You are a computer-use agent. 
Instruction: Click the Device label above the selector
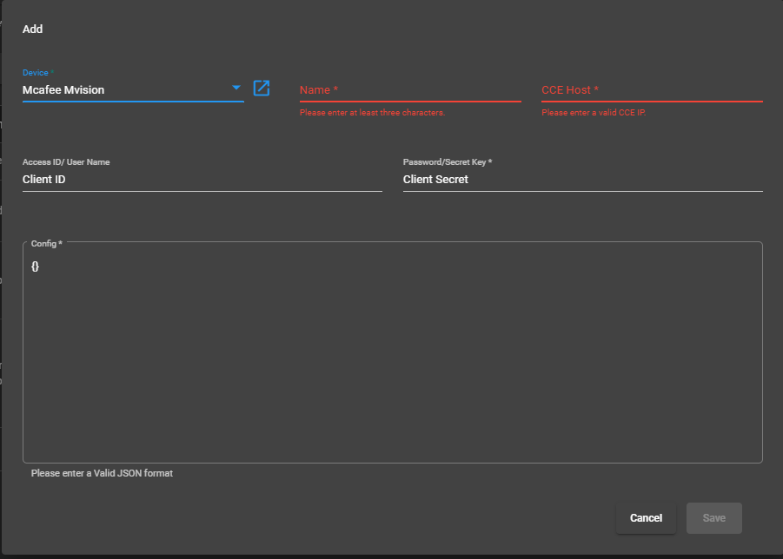coord(36,72)
